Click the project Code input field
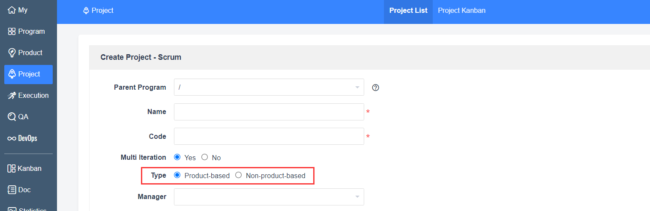The width and height of the screenshot is (650, 211). point(269,136)
